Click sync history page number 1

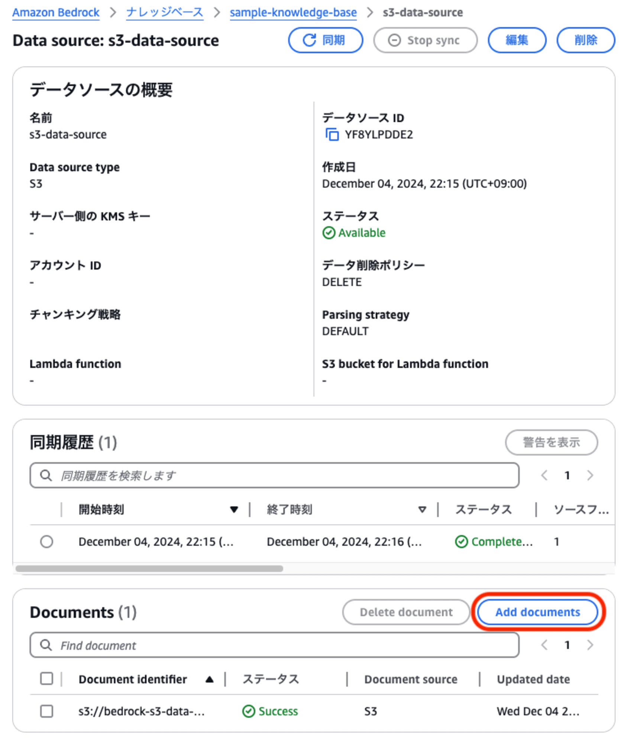[567, 475]
